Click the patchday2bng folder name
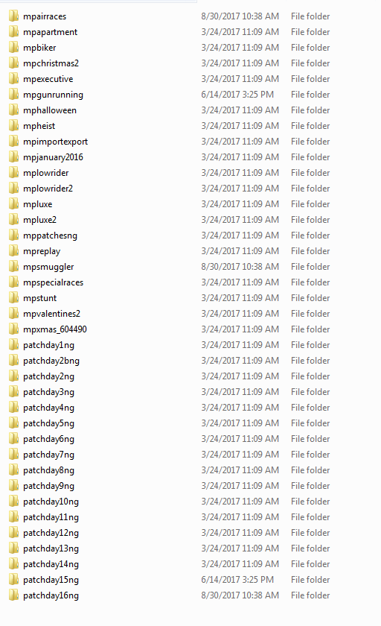 pyautogui.click(x=51, y=361)
